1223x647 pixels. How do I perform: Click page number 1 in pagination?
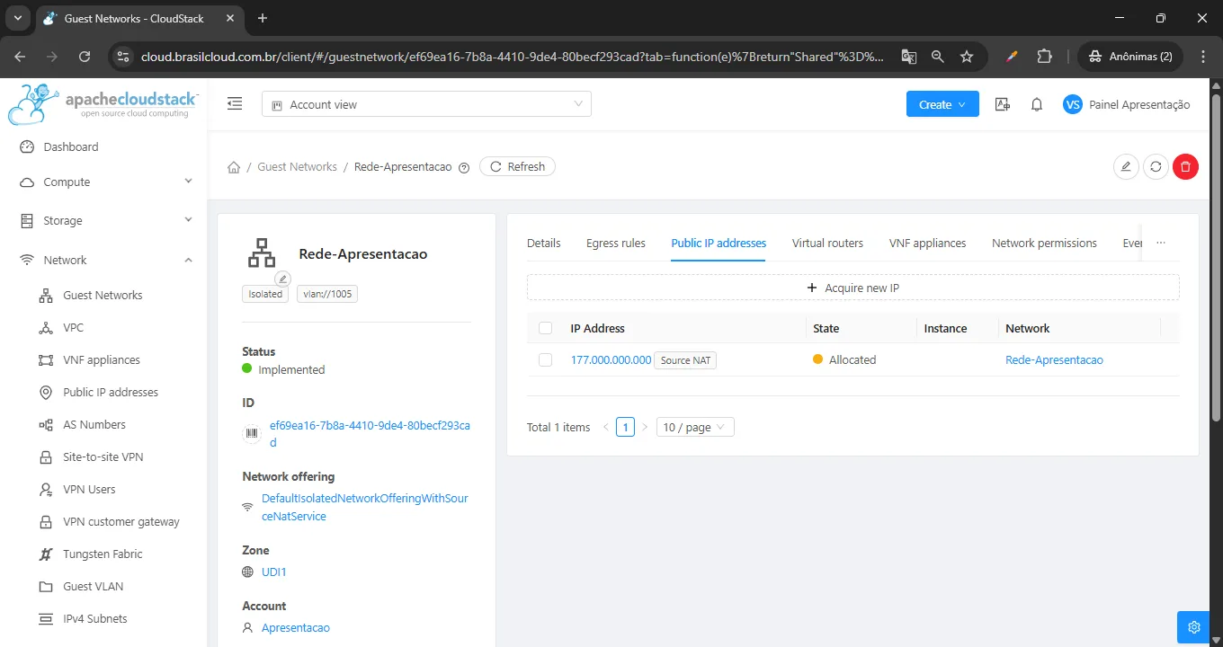[625, 427]
